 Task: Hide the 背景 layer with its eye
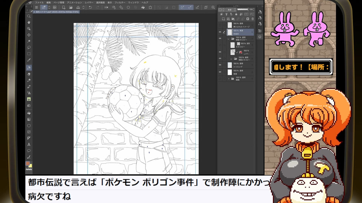tap(220, 72)
